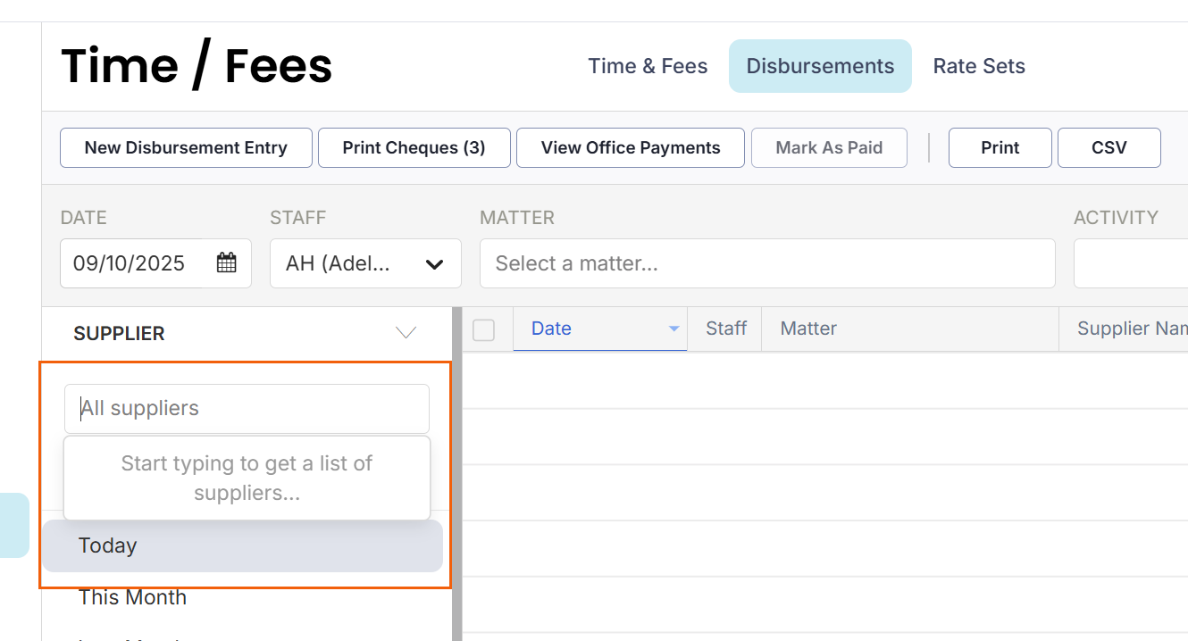Image resolution: width=1188 pixels, height=641 pixels.
Task: Open the Staff dropdown
Action: coord(365,263)
